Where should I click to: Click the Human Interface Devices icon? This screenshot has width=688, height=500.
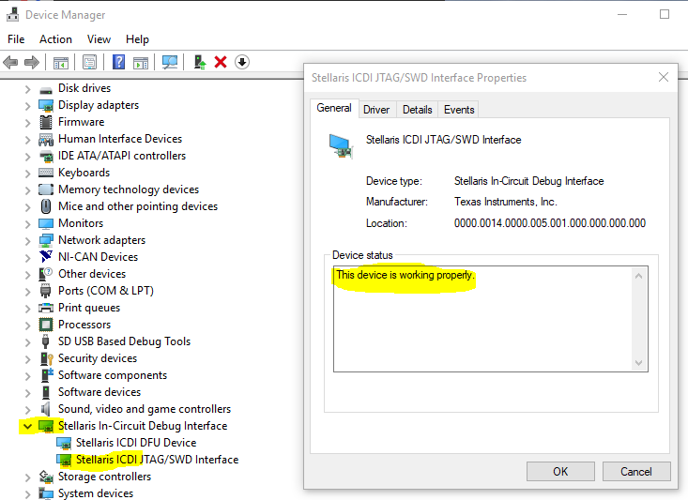[x=46, y=140]
